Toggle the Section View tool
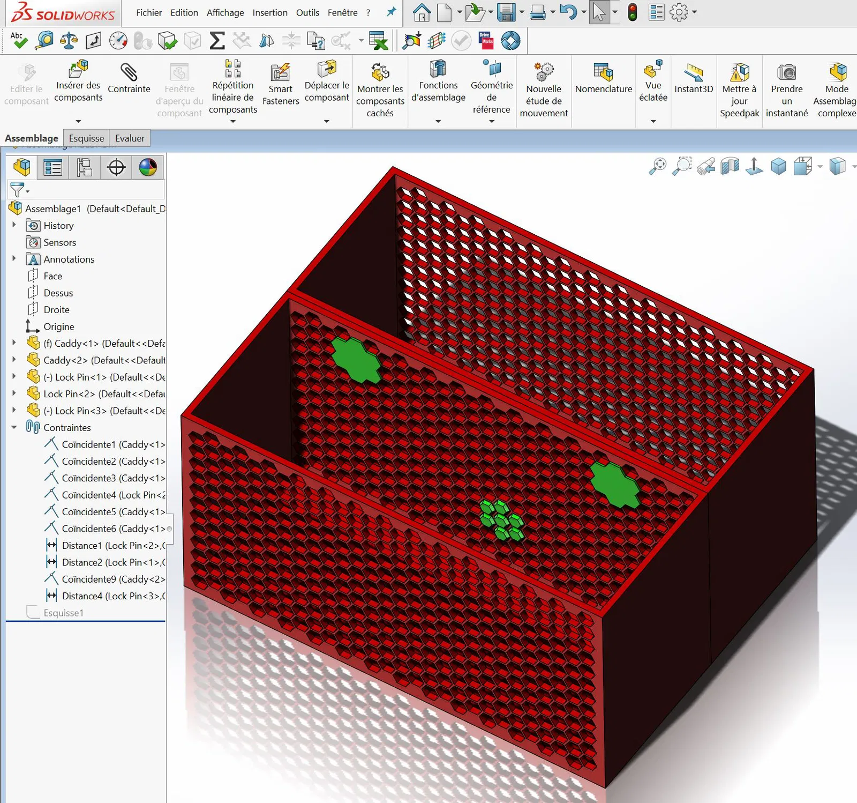The image size is (857, 803). click(x=730, y=166)
